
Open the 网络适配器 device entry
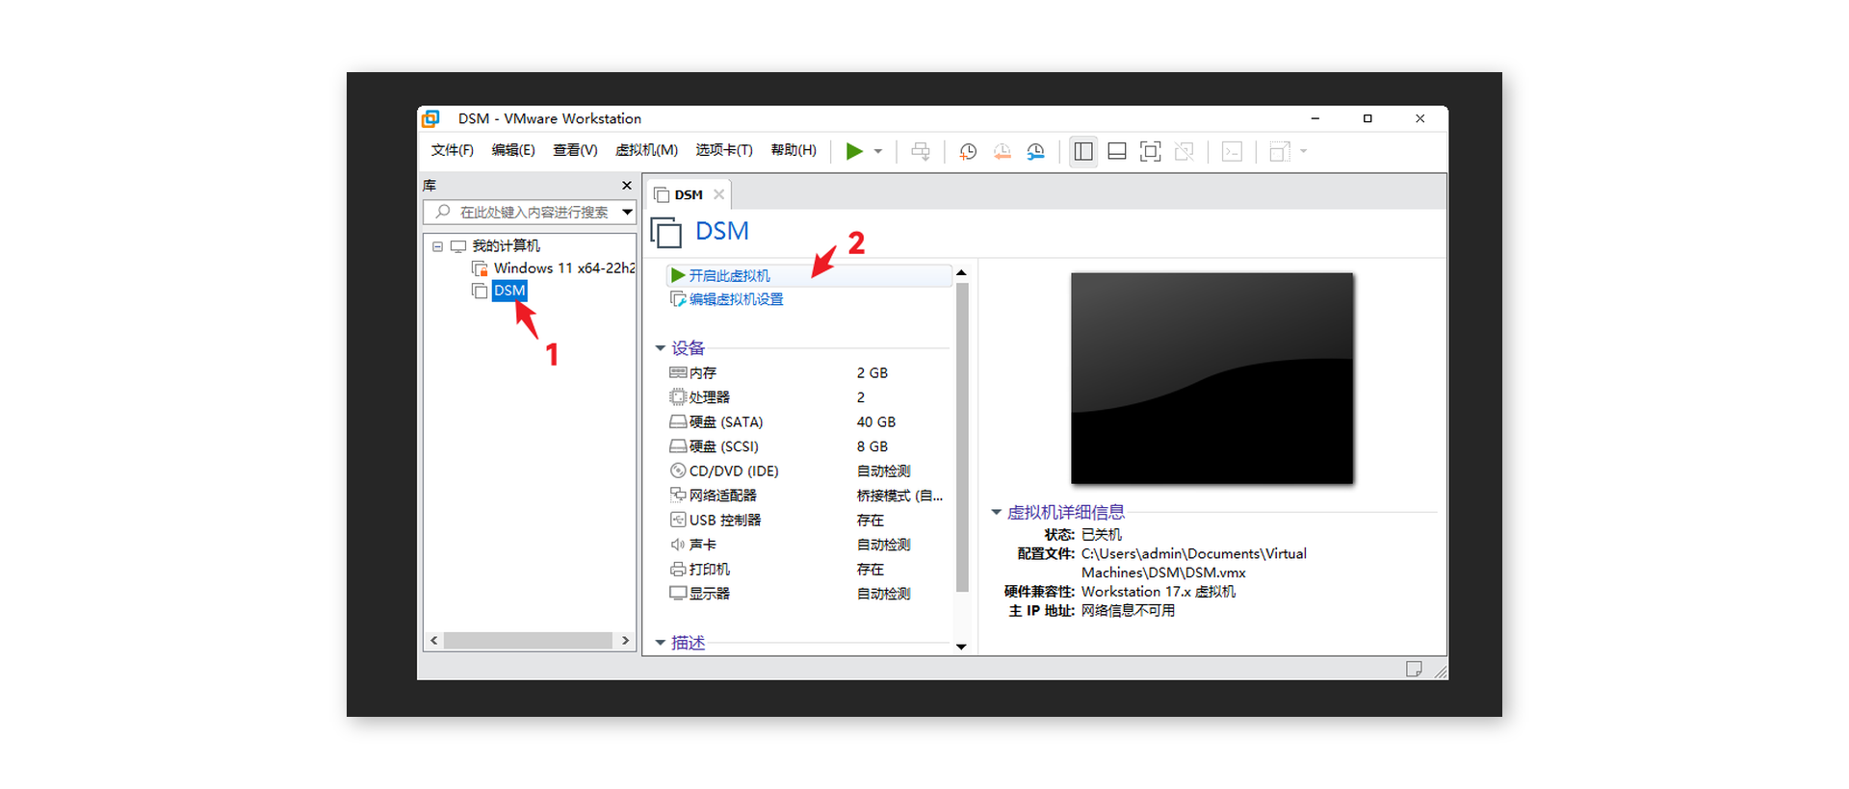[722, 496]
